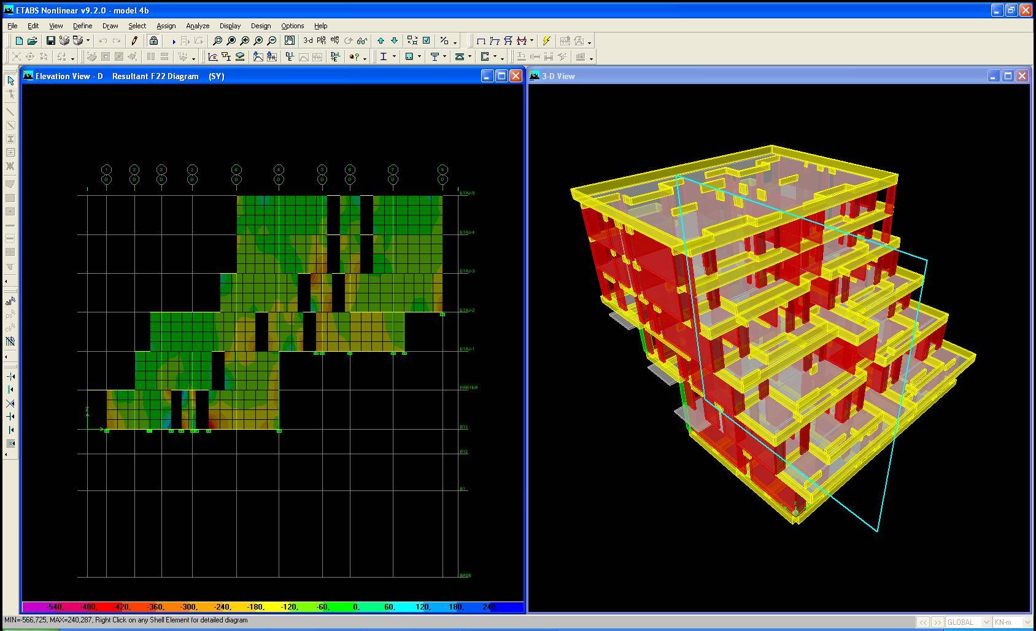Toggle the Perspective glasses view icon
The width and height of the screenshot is (1036, 631).
[x=362, y=41]
